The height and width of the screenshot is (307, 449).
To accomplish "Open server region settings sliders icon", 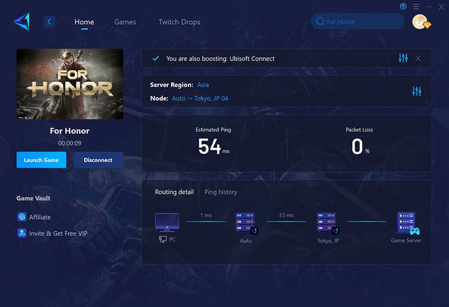I will pos(416,91).
